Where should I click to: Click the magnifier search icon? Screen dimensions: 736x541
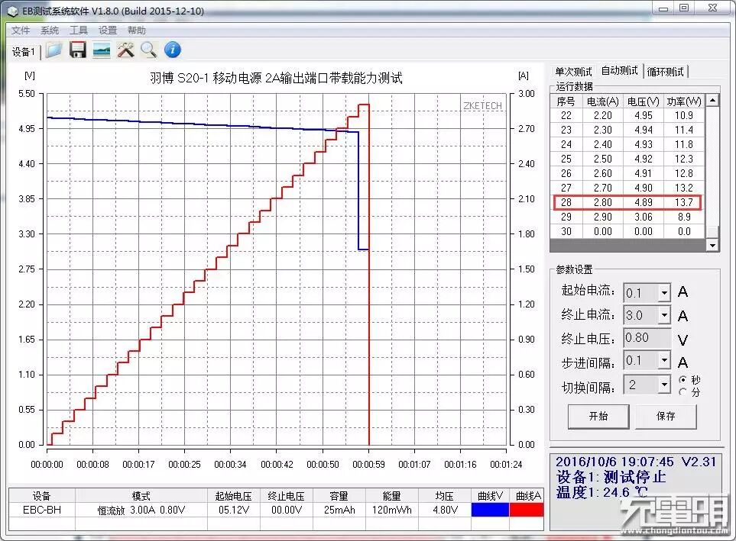click(149, 50)
